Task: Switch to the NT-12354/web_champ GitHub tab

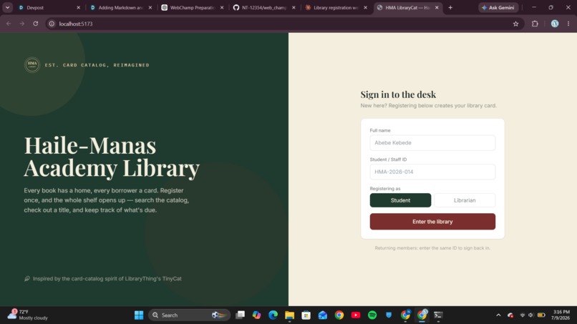Action: tap(263, 7)
